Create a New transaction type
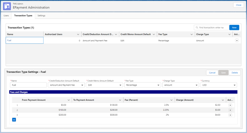 234,27
